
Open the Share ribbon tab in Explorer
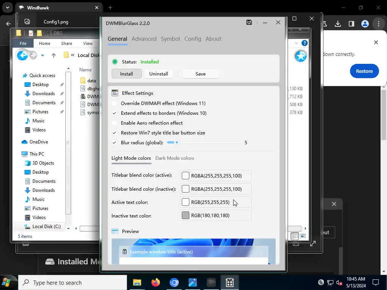[67, 43]
